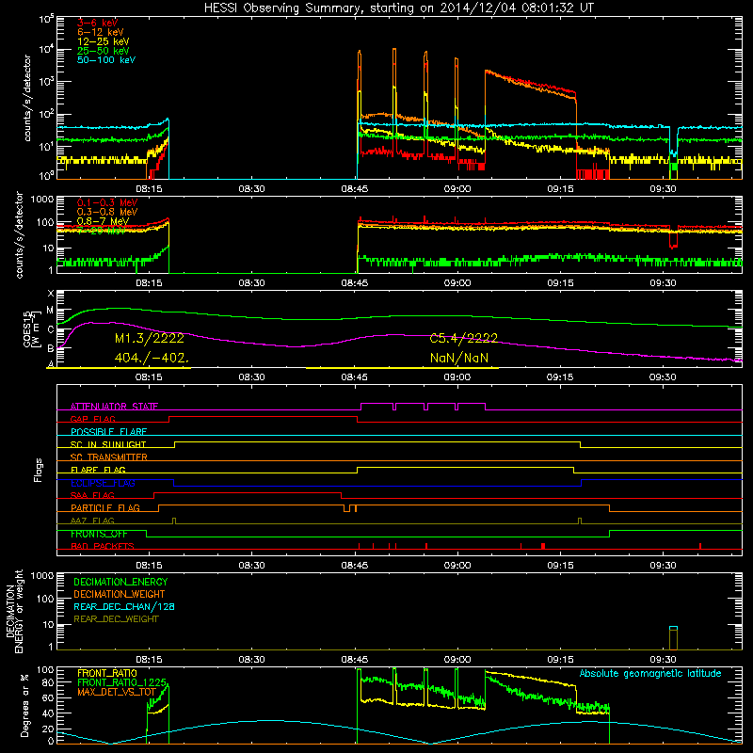Viewport: 753px width, 753px height.
Task: Click 09:15 tick under the Flags panel
Action: point(560,566)
